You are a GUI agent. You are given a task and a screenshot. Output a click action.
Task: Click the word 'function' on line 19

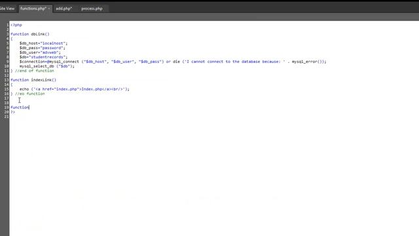tap(20, 108)
